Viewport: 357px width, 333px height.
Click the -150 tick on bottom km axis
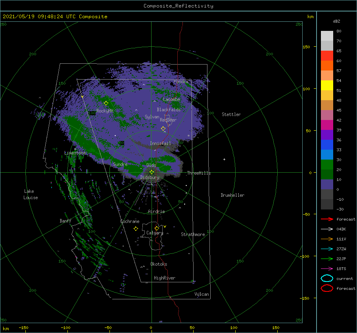pyautogui.click(x=23, y=327)
